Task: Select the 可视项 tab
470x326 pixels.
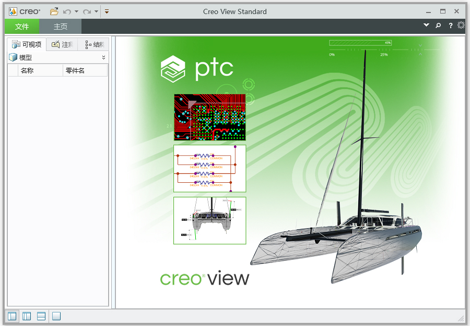Action: pyautogui.click(x=27, y=44)
